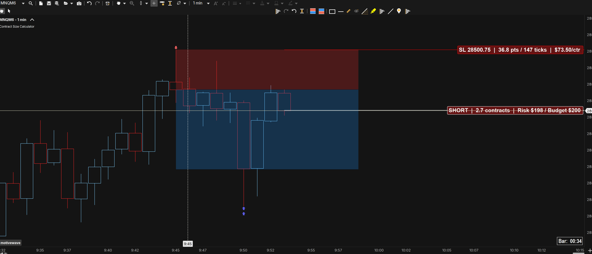Image resolution: width=592 pixels, height=254 pixels.
Task: Click the Save As icon
Action: click(57, 3)
